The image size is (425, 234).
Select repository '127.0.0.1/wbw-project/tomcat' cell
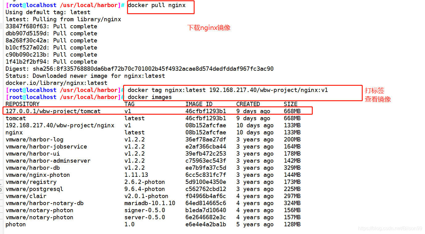pos(53,111)
